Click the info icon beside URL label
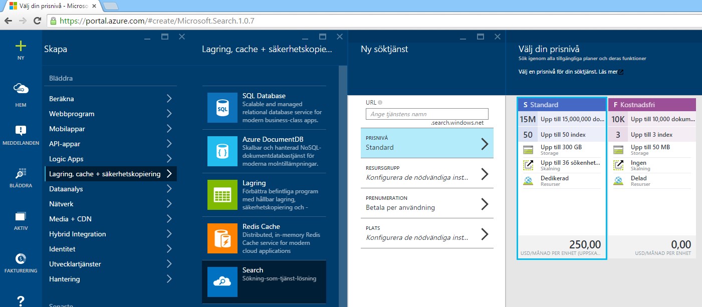The image size is (702, 307). coord(380,103)
